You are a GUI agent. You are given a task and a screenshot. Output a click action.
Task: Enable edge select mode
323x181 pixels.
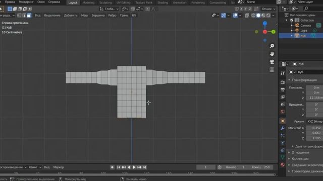point(24,16)
